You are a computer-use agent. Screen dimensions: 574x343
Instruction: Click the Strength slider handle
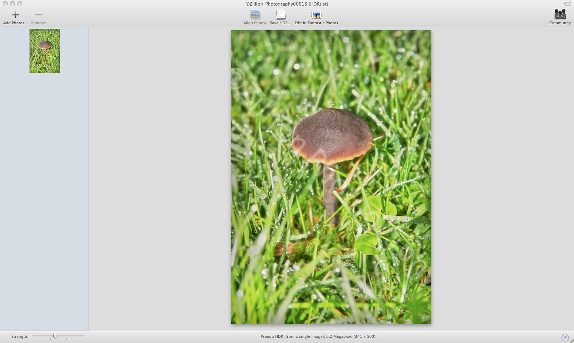(55, 336)
